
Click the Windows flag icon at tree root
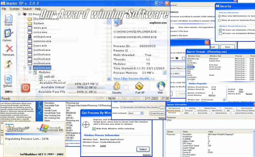(25, 14)
